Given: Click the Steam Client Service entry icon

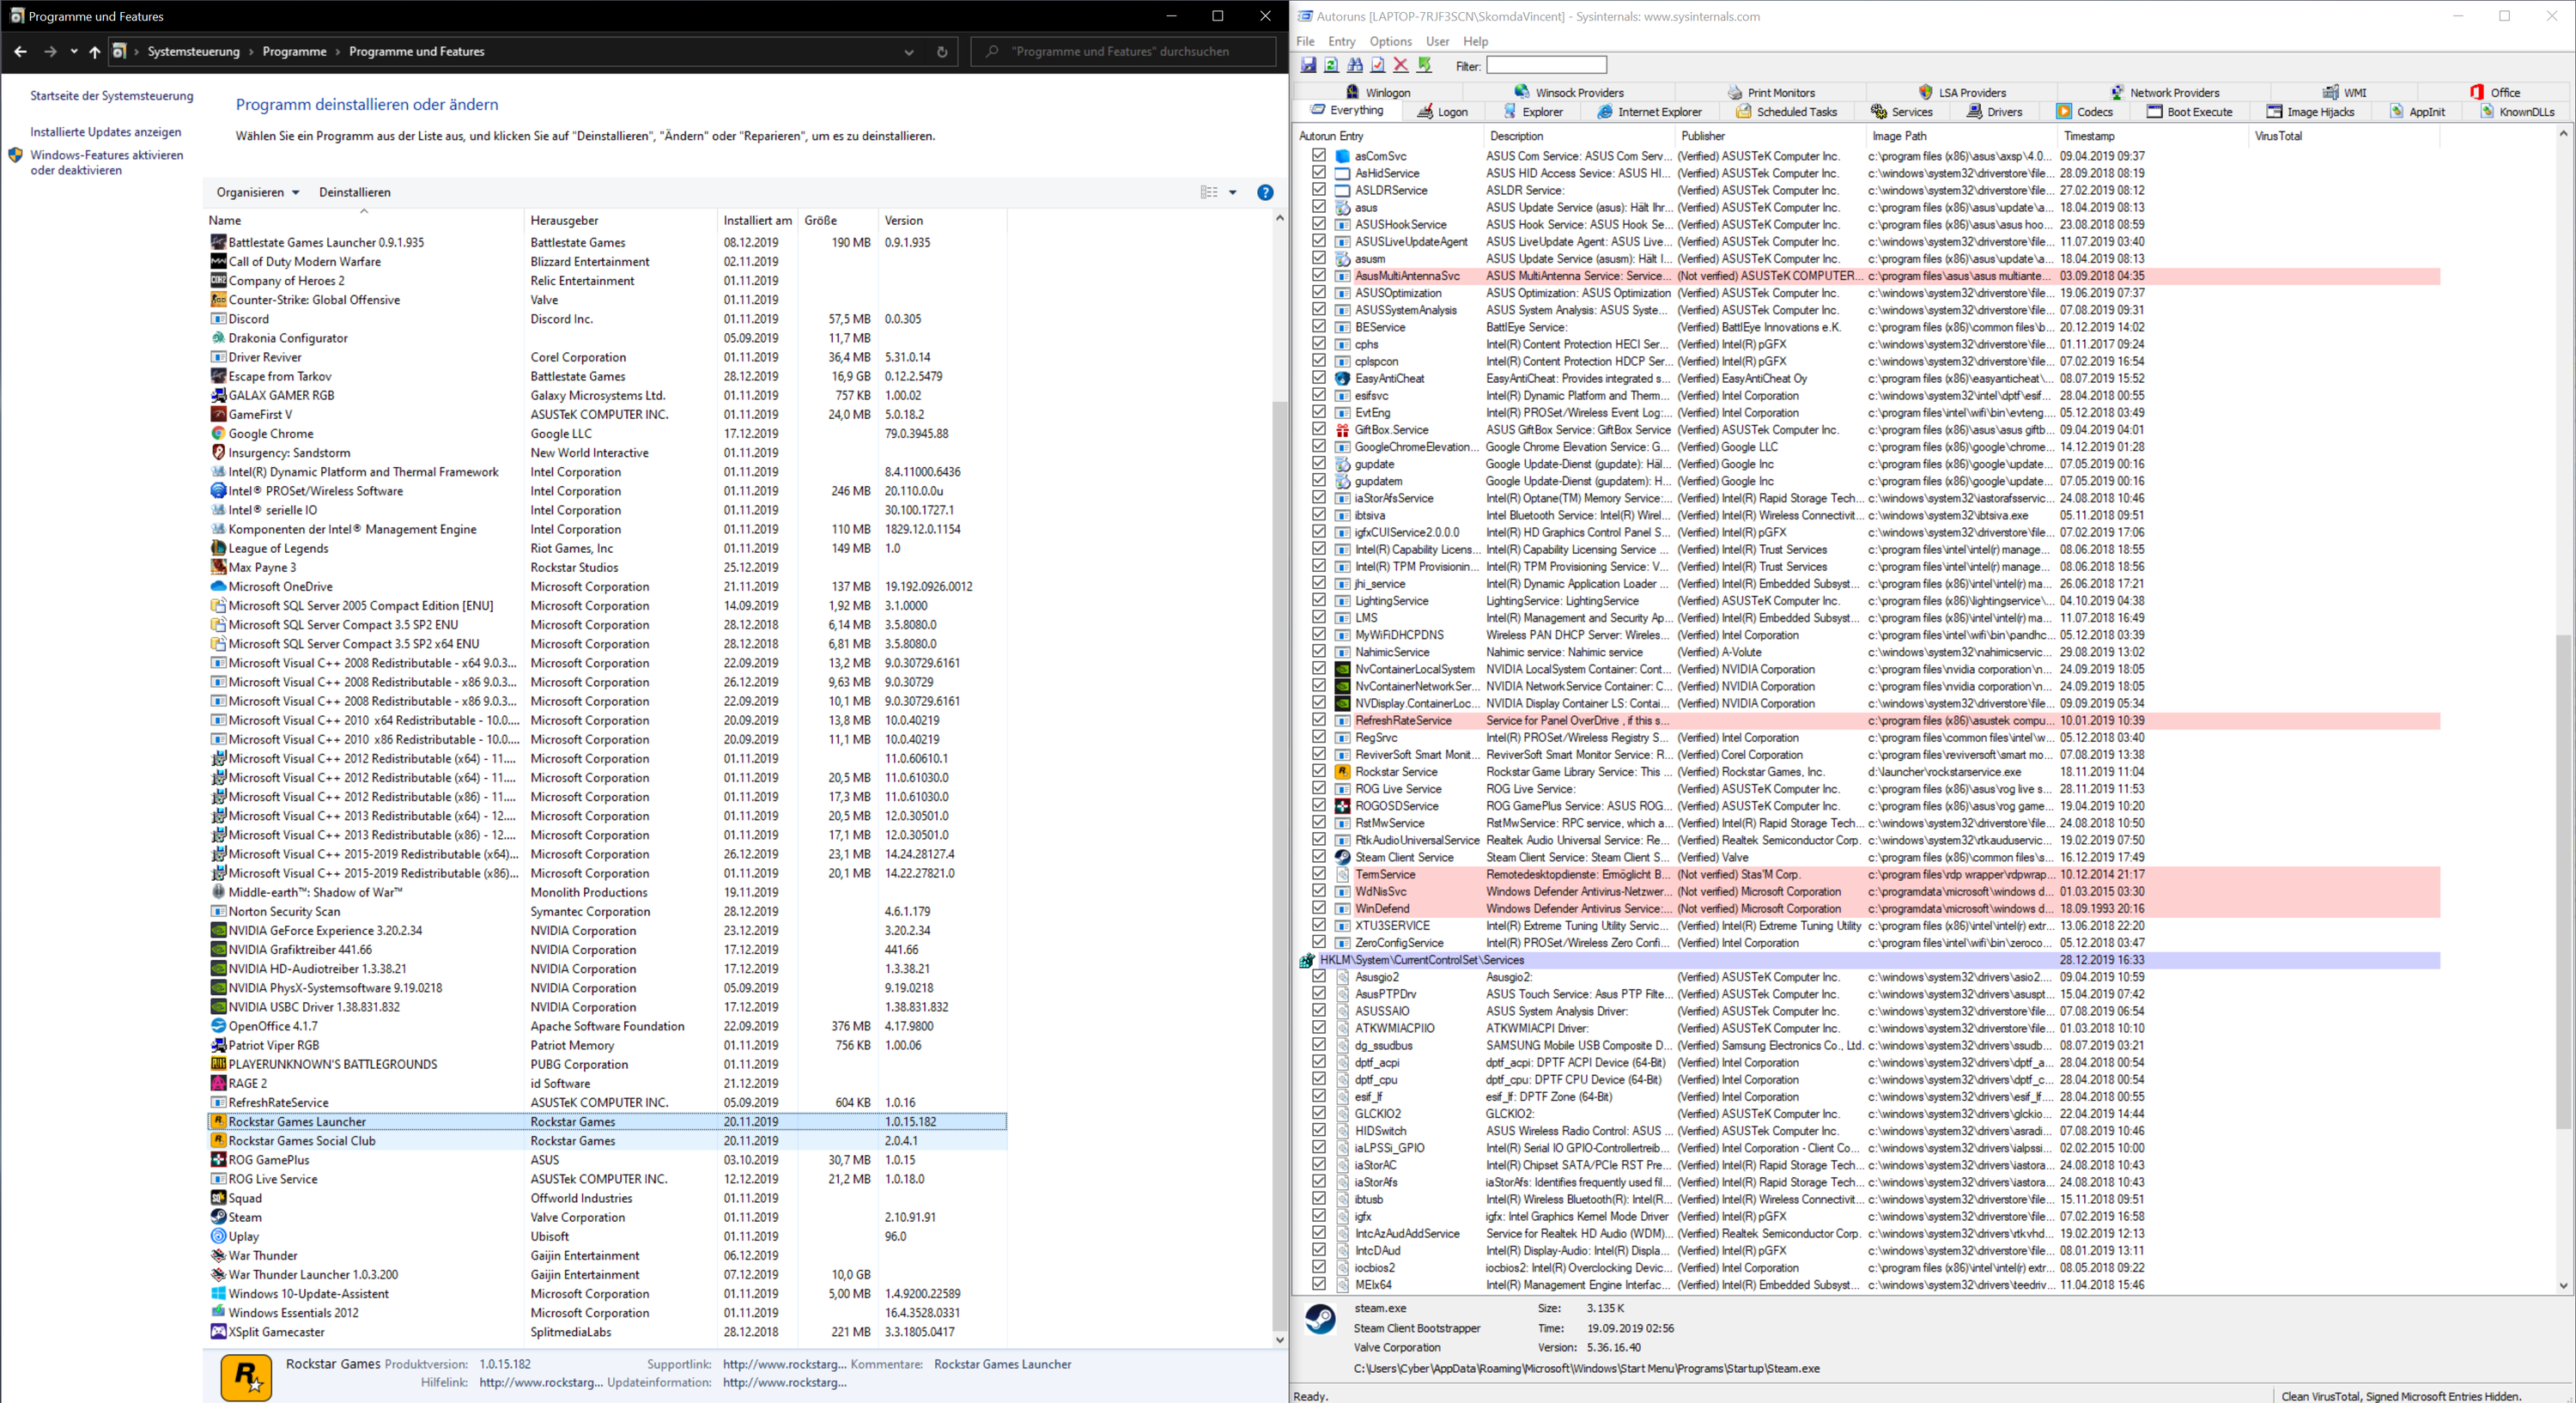Looking at the screenshot, I should (x=1343, y=857).
